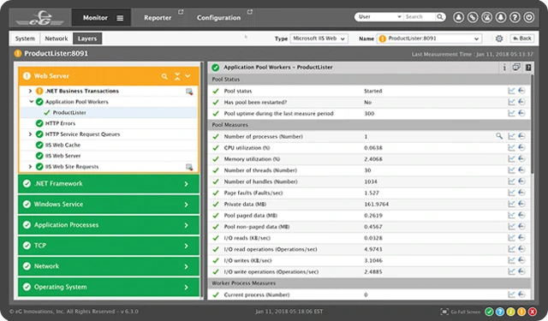Click the power logout icon

(x=529, y=17)
